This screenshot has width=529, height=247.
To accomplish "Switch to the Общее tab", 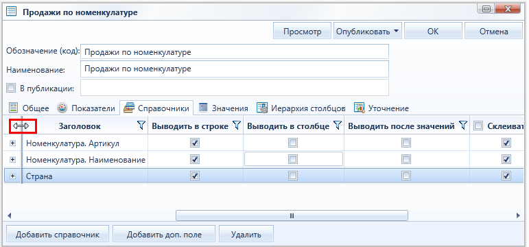I will click(29, 108).
